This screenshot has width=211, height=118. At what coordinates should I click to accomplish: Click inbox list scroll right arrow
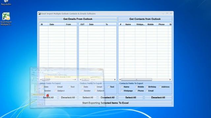75,80
